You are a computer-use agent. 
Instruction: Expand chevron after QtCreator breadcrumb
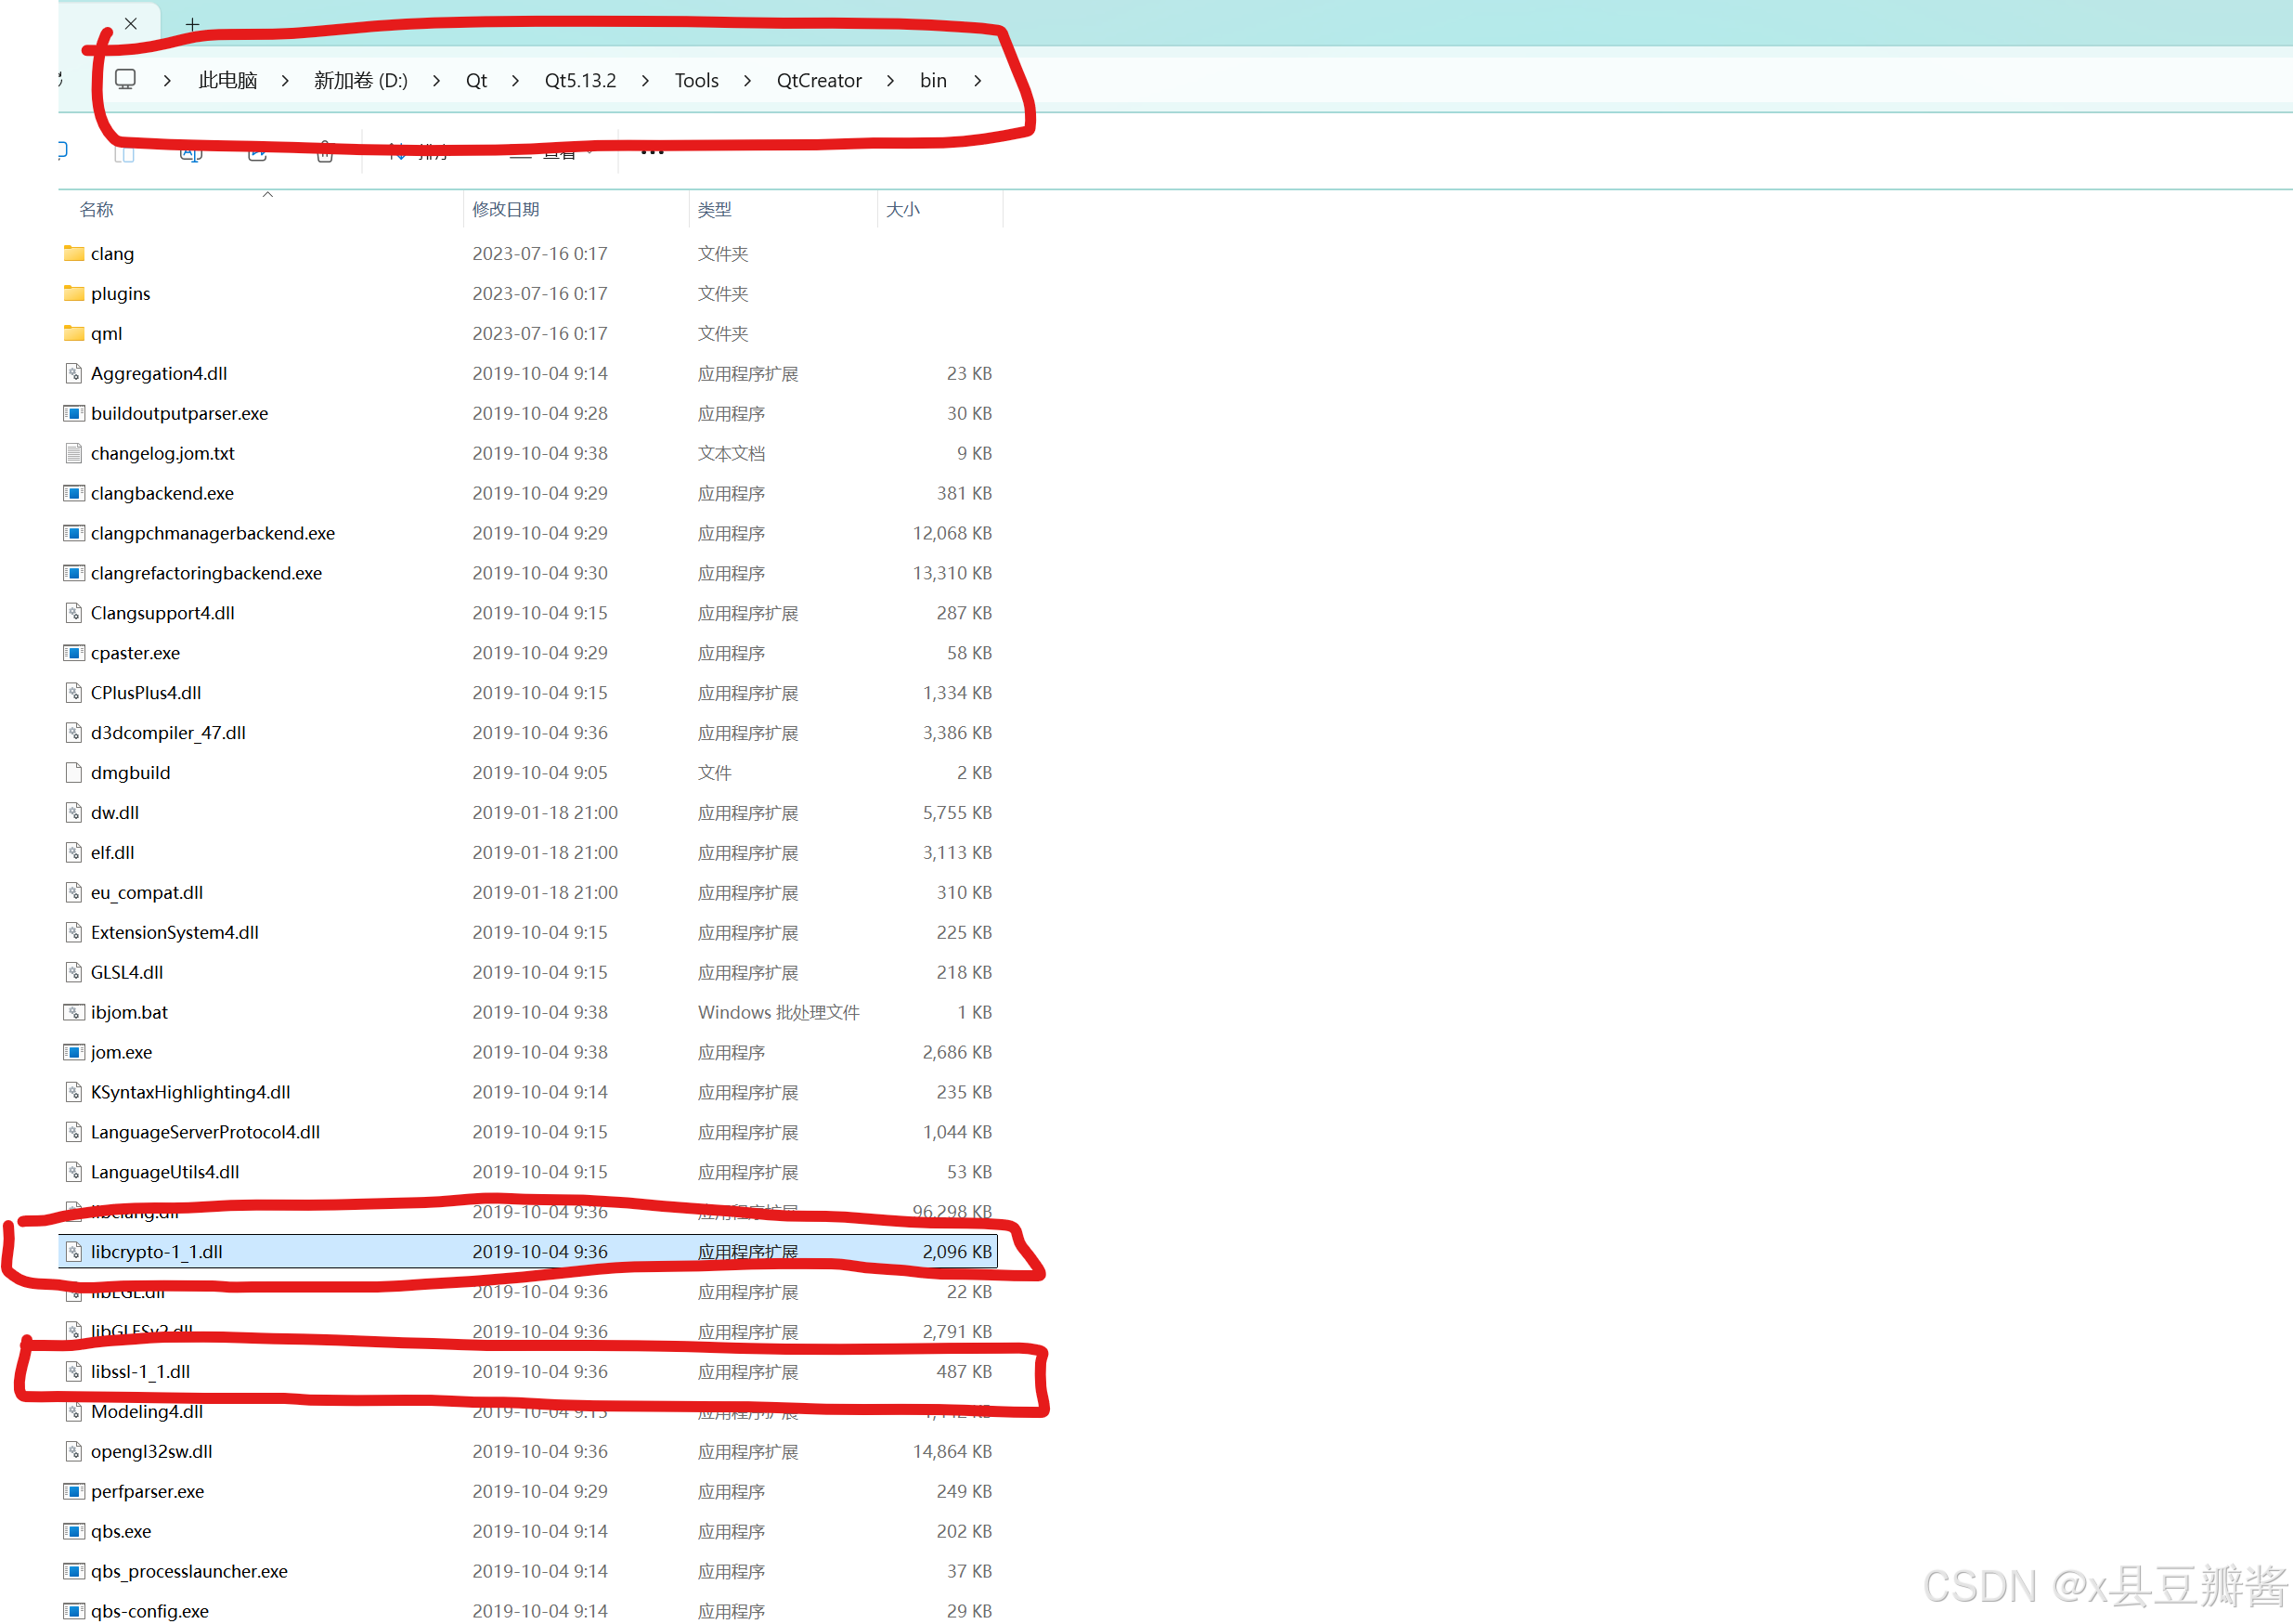tap(890, 80)
